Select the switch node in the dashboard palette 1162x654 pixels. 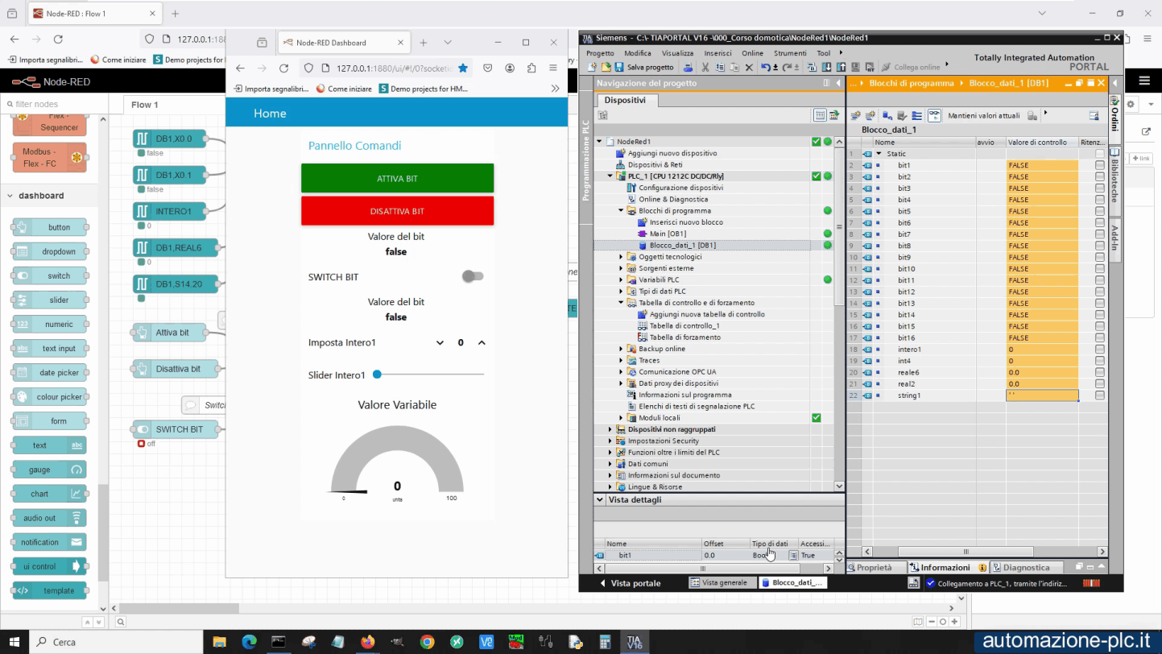[x=48, y=275]
